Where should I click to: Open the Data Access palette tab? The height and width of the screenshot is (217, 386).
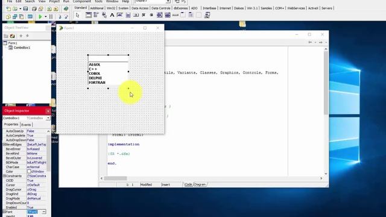(140, 8)
